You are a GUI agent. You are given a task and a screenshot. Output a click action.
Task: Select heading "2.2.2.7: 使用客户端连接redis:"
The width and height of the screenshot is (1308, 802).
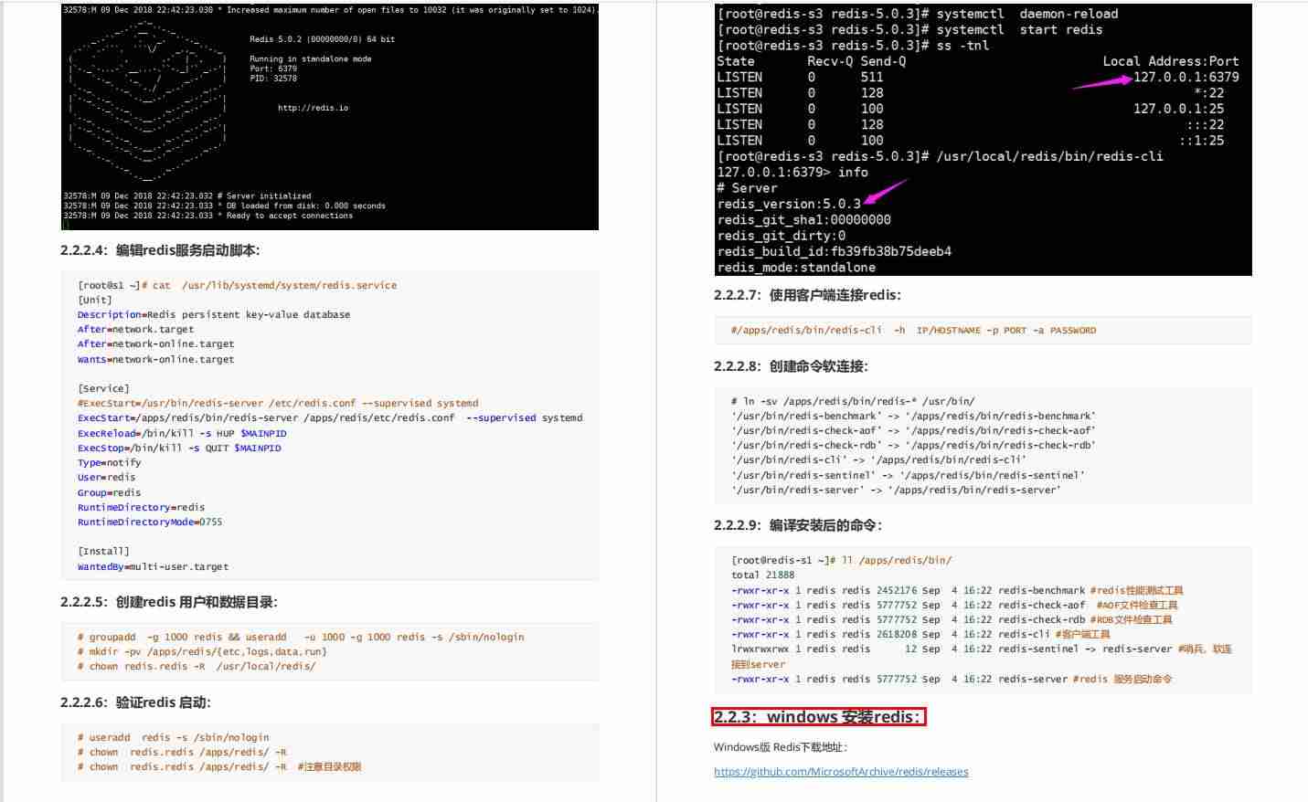(807, 295)
